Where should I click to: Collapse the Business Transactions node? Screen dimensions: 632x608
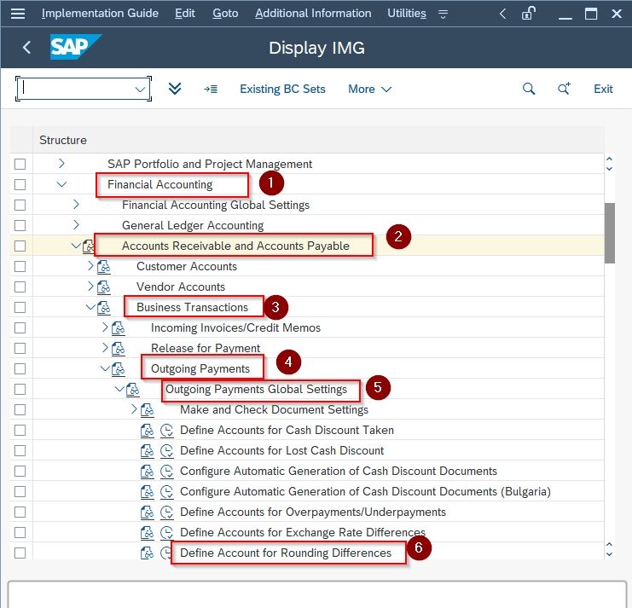pyautogui.click(x=90, y=307)
